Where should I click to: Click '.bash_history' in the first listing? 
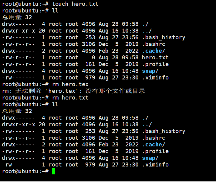click(x=164, y=37)
